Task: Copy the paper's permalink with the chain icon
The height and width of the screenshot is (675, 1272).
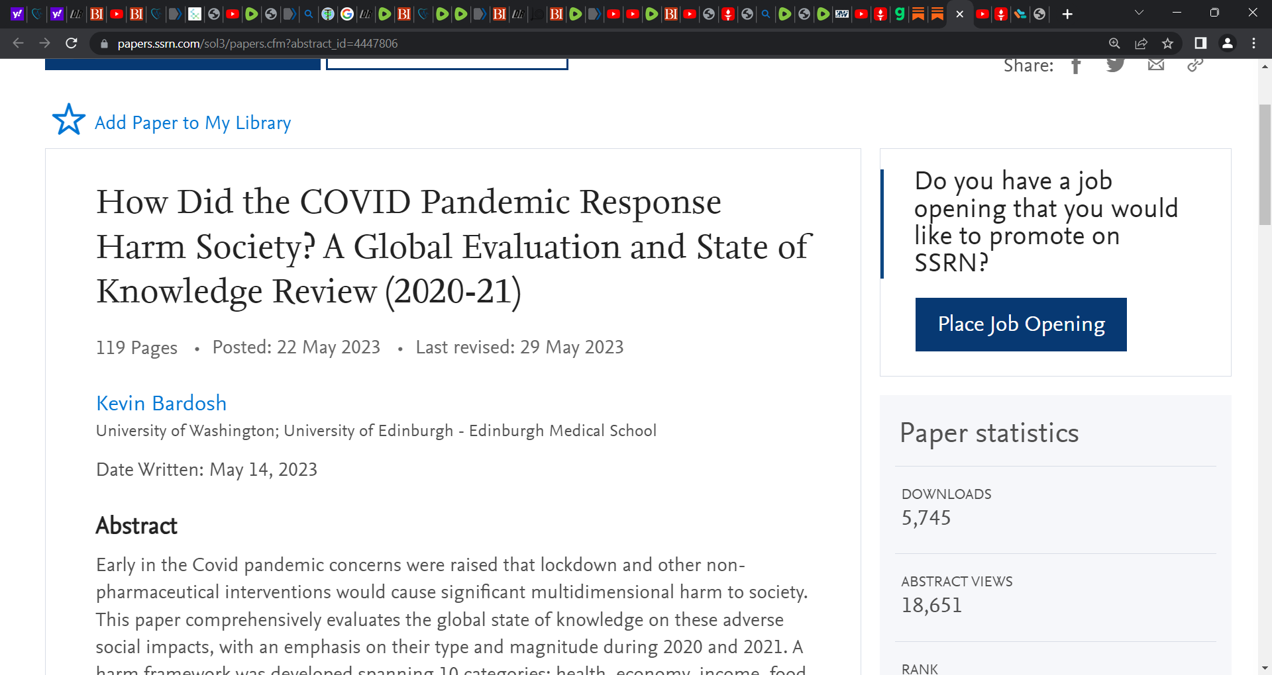Action: click(x=1195, y=65)
